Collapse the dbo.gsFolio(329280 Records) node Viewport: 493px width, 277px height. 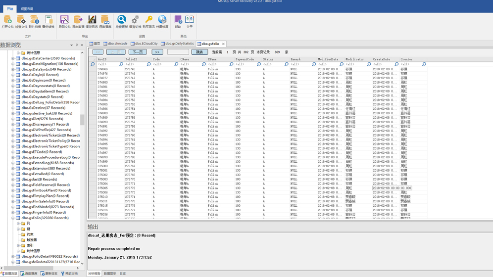coord(13,218)
